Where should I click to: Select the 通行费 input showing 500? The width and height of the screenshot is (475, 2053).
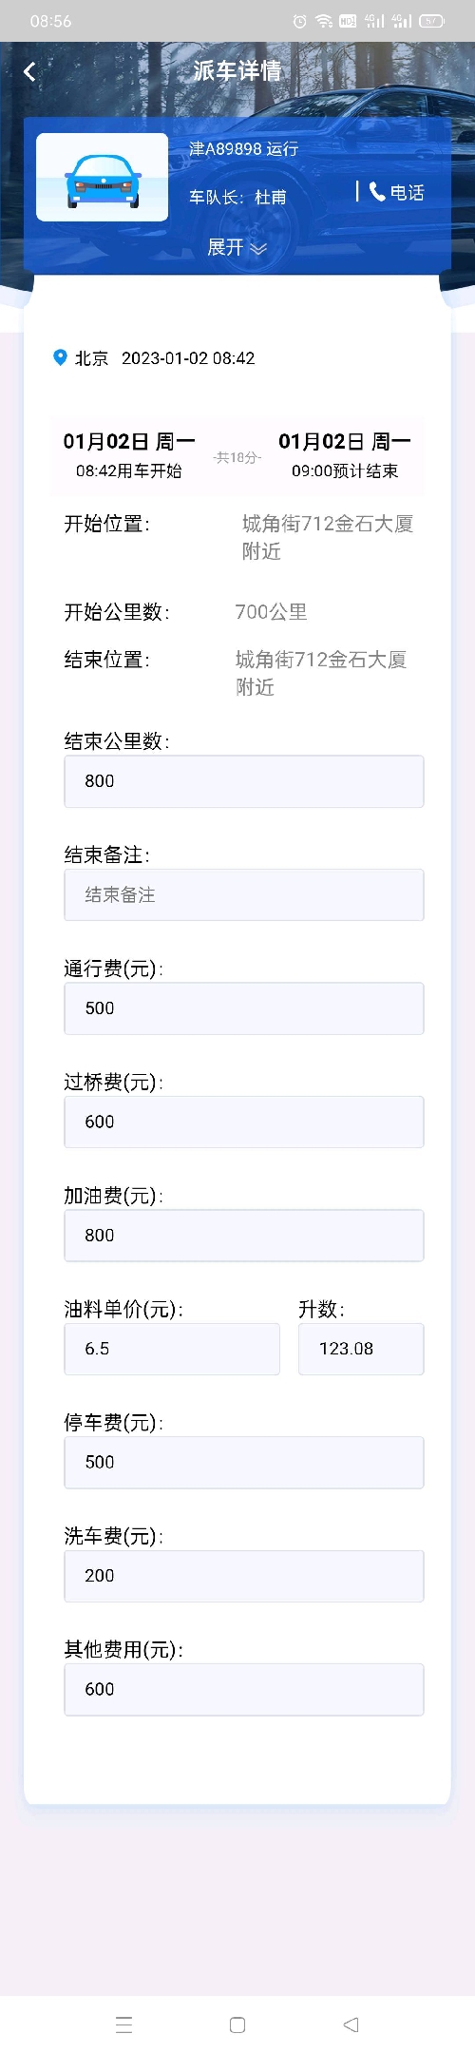(244, 1008)
